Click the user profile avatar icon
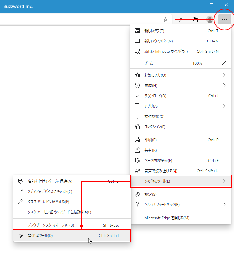The height and width of the screenshot is (255, 234). click(210, 19)
